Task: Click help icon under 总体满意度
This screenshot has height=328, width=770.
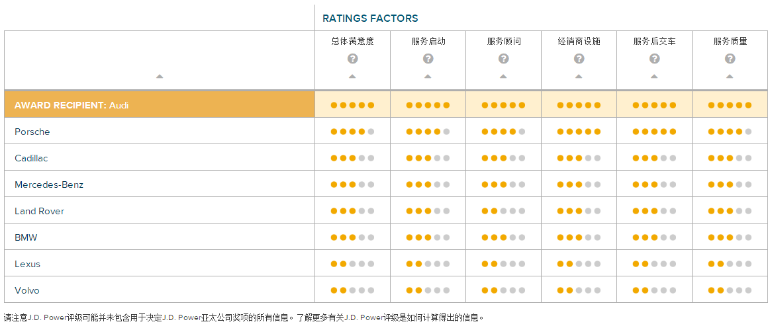Action: (x=353, y=59)
